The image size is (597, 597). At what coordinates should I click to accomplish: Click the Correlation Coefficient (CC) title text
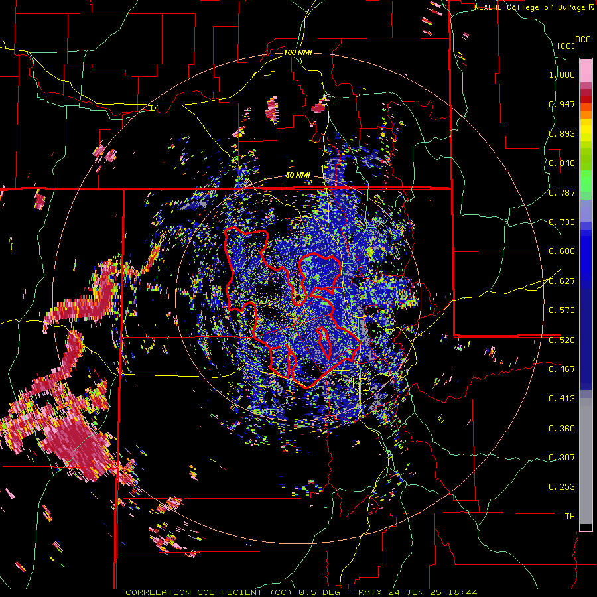click(209, 592)
